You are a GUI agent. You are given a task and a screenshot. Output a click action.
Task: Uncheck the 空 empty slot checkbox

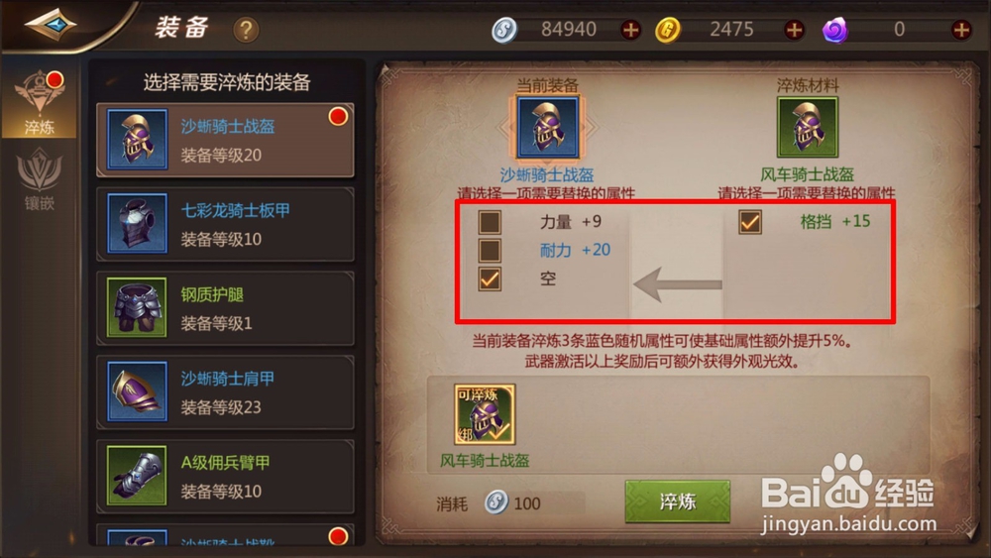tap(490, 279)
